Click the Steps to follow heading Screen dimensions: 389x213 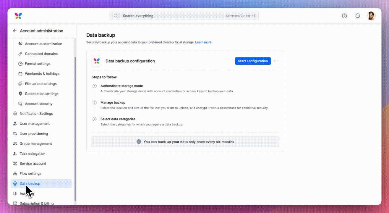104,77
